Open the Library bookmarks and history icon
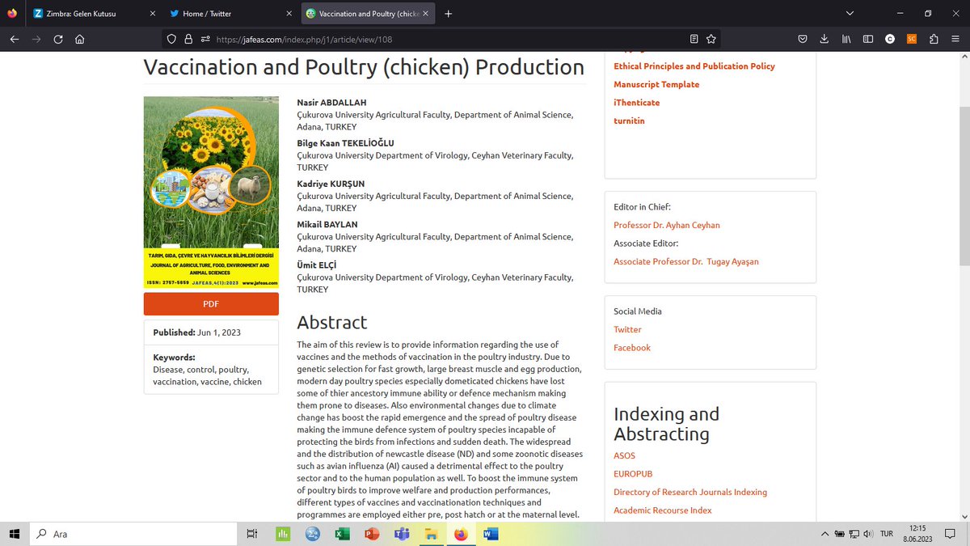The width and height of the screenshot is (970, 546). (x=846, y=39)
